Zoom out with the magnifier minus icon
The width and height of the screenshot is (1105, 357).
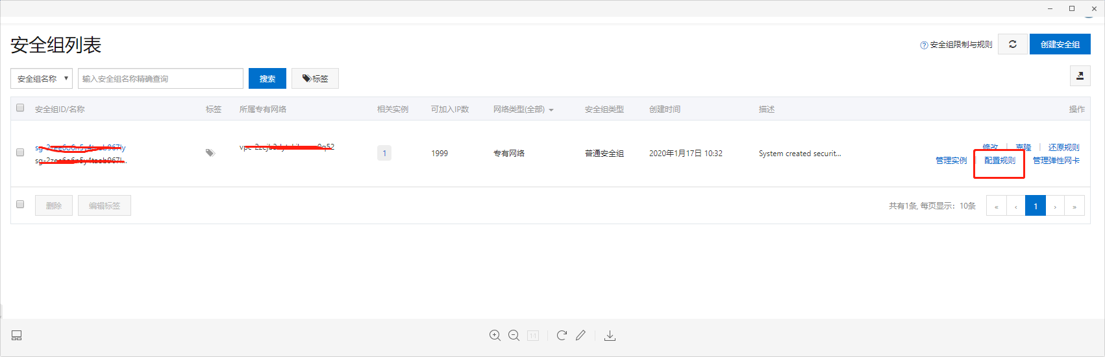[x=514, y=335]
